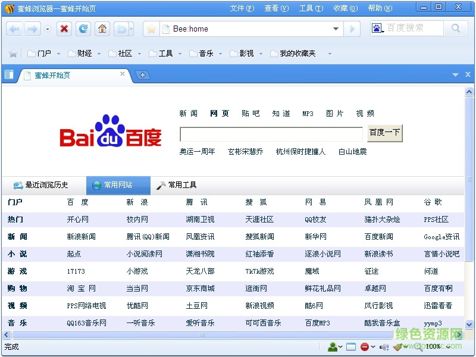Switch to the 最近浏览历史 tab
Viewport: 476px width, 357px height.
[42, 184]
